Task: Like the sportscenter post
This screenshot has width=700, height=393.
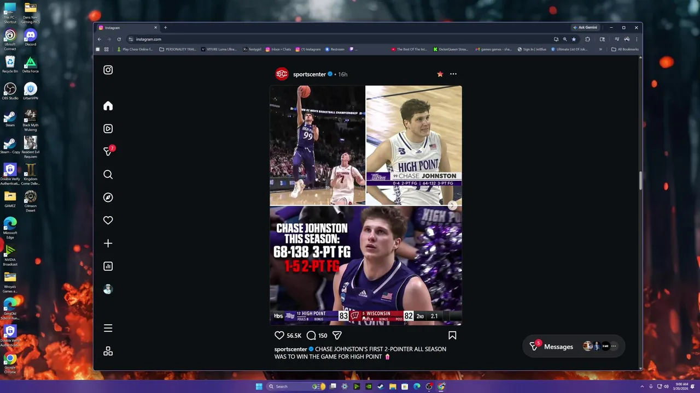Action: pyautogui.click(x=279, y=335)
